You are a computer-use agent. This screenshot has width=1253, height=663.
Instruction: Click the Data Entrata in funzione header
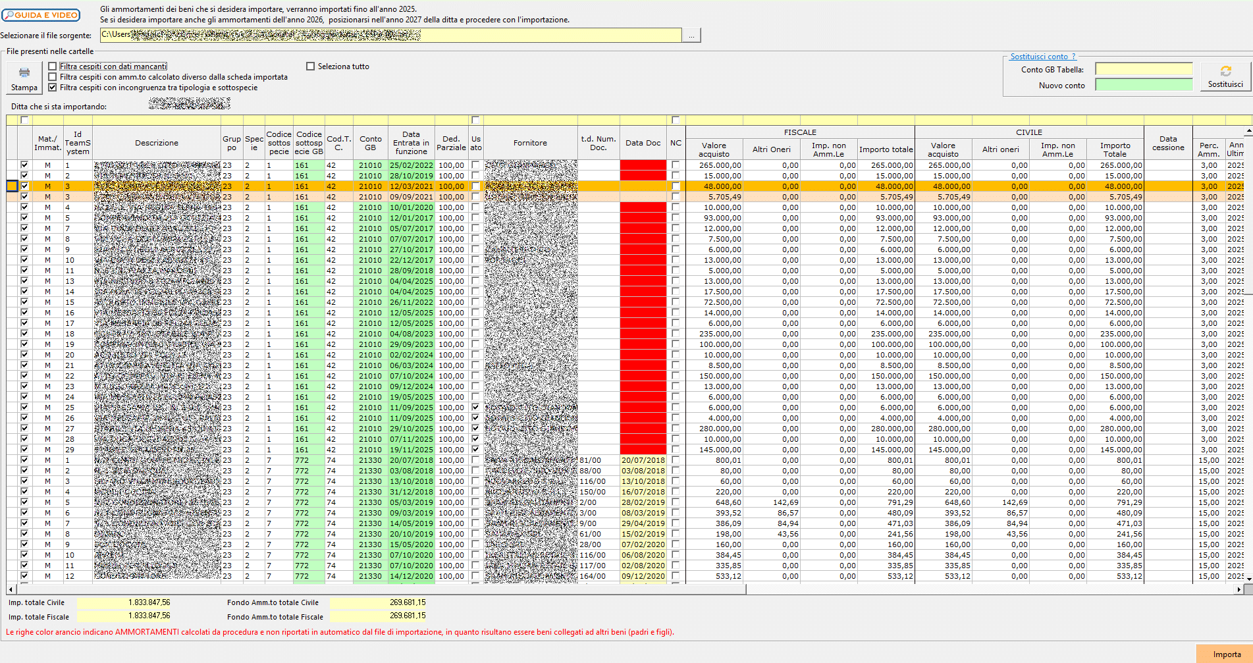point(411,143)
